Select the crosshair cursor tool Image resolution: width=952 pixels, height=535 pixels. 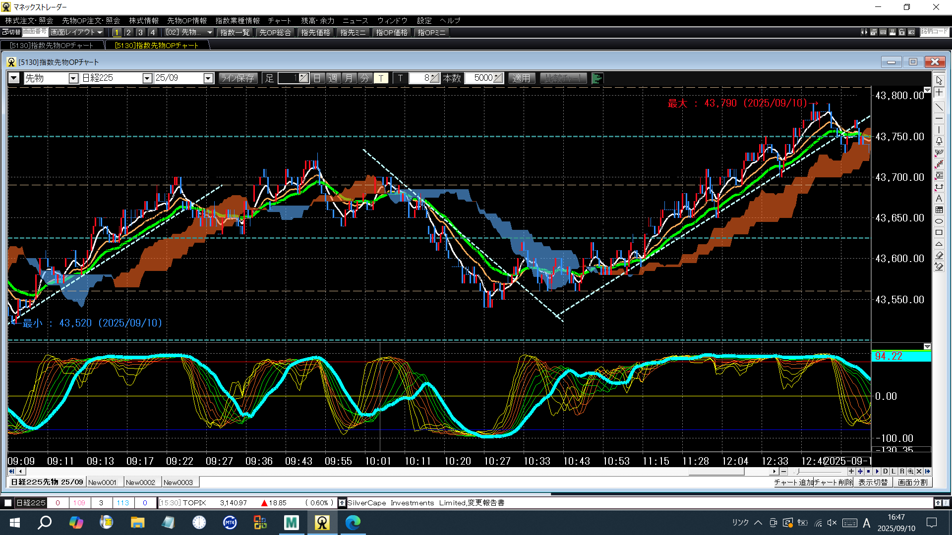[x=939, y=93]
